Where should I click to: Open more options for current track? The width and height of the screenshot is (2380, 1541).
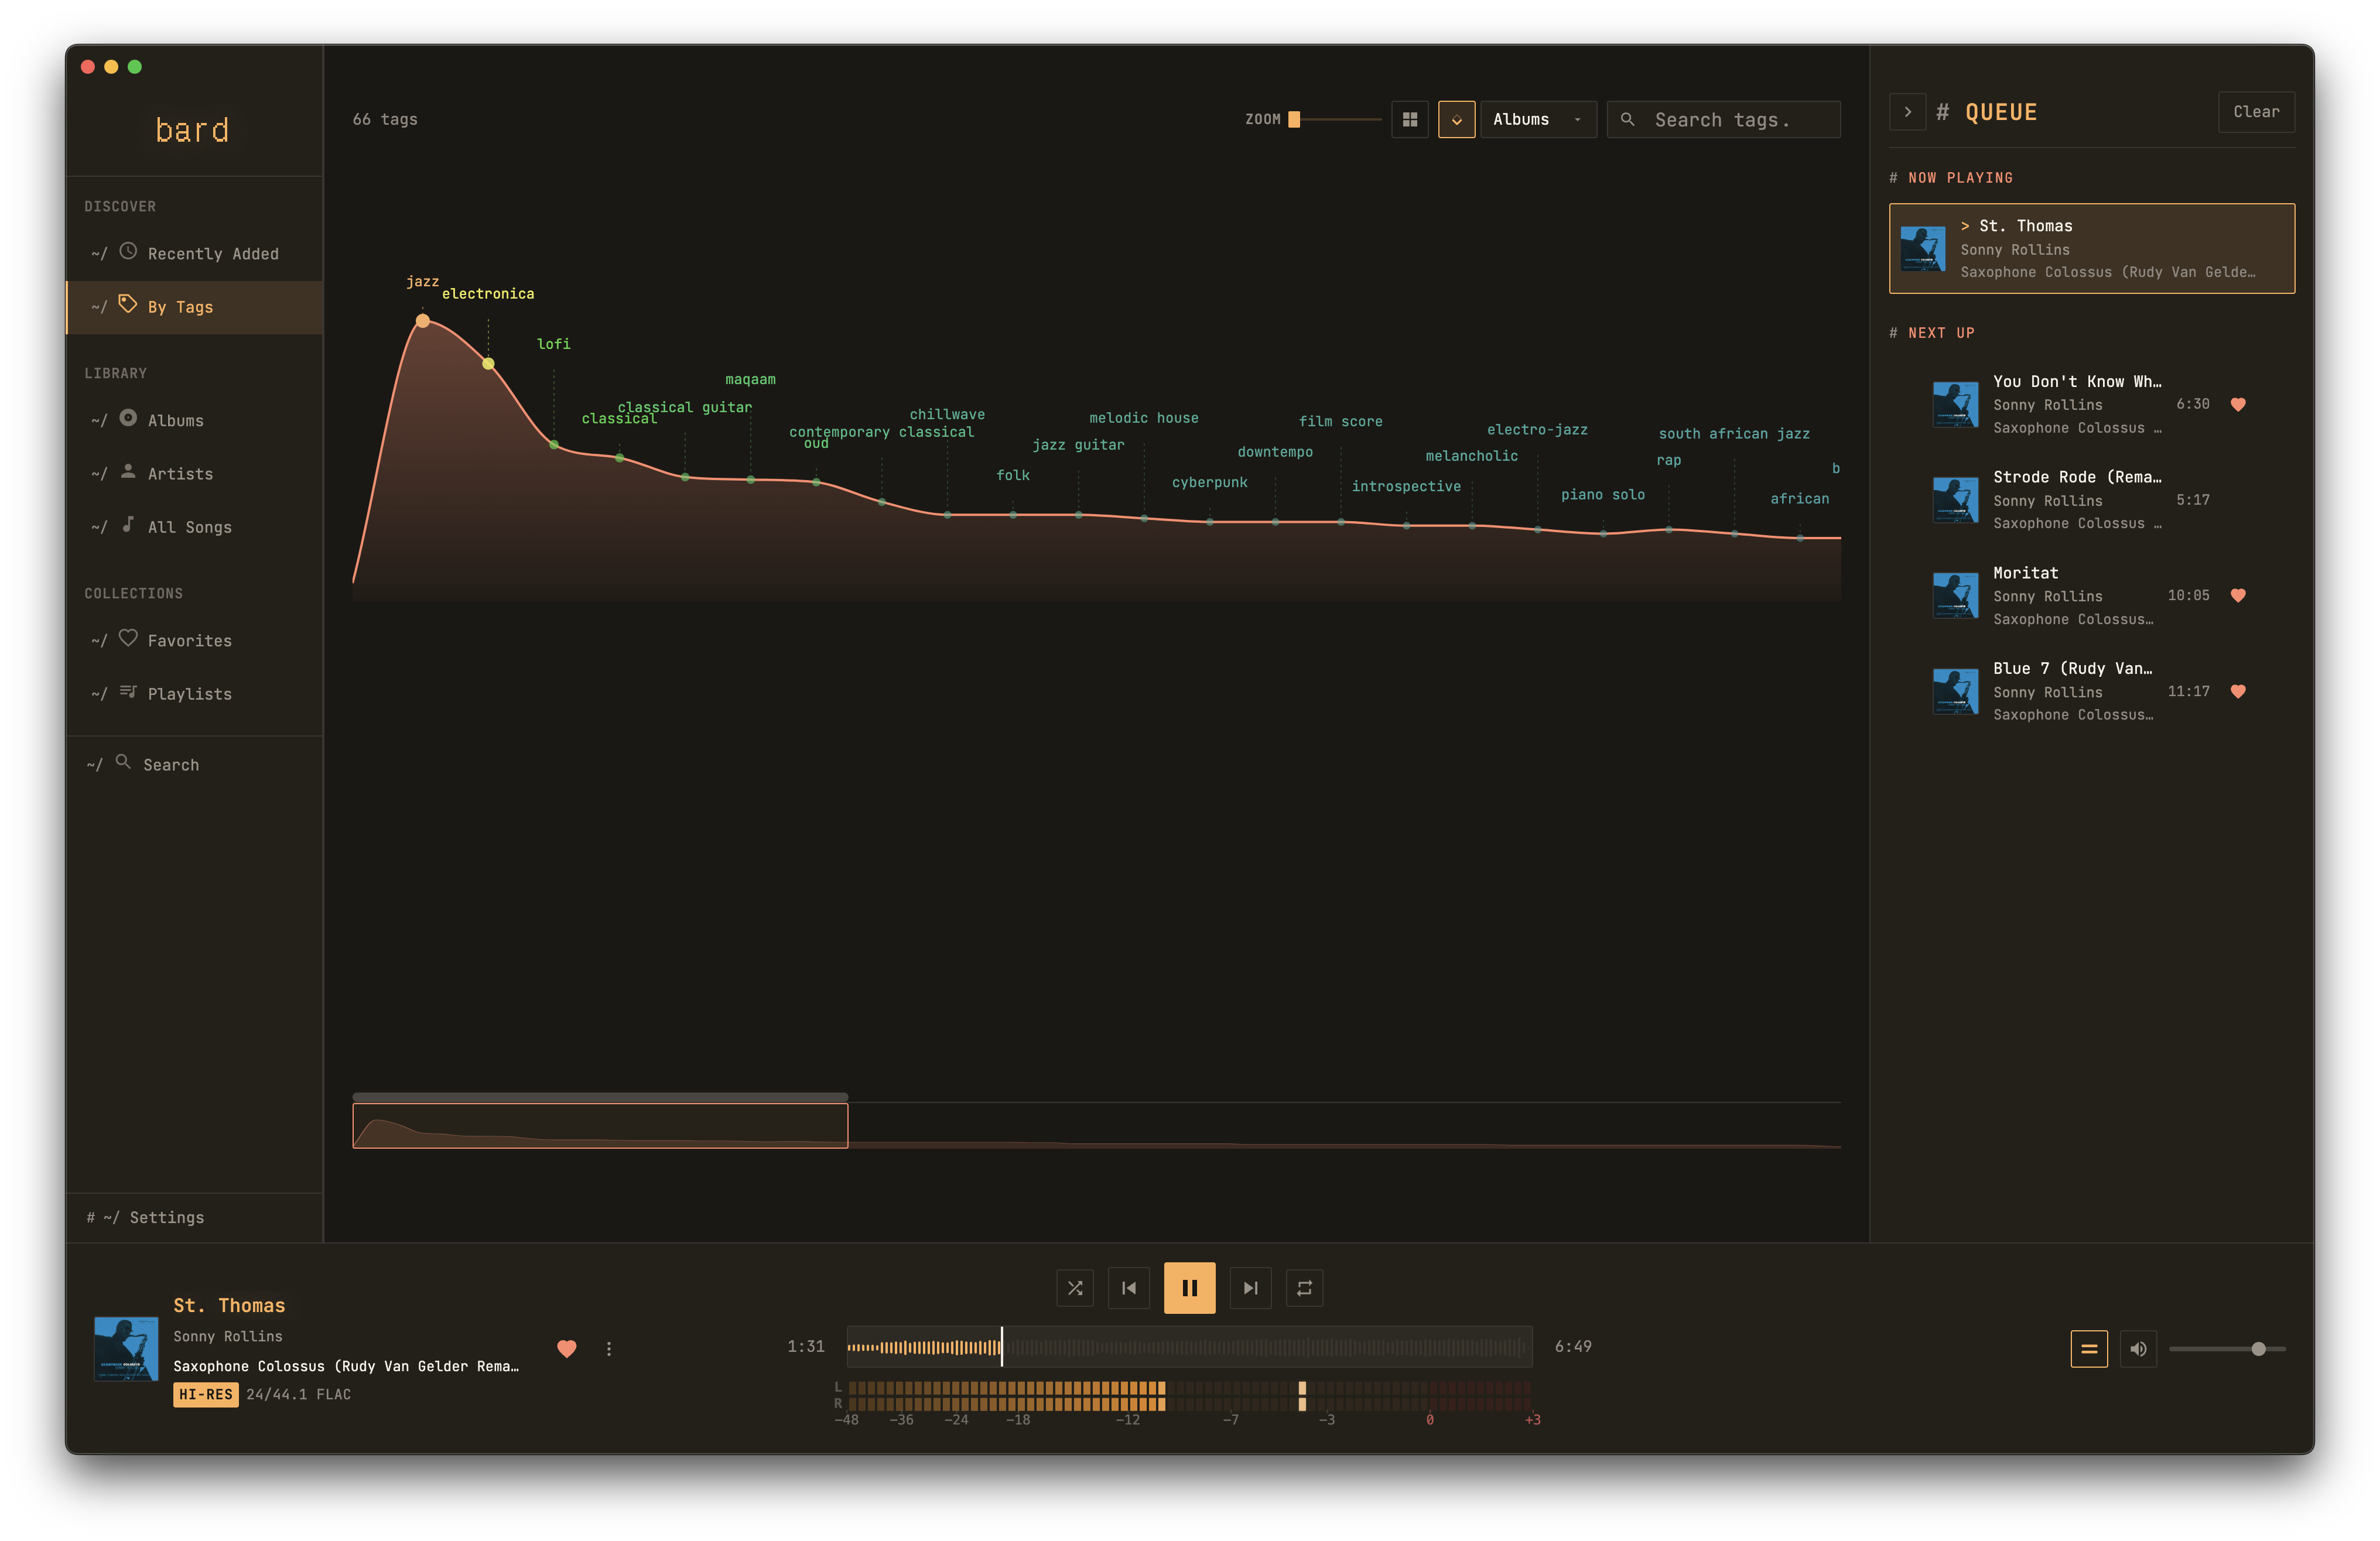(609, 1349)
